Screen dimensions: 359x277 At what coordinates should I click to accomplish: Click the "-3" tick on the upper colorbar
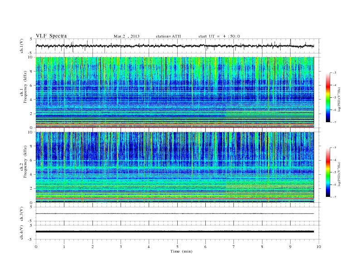335,73
